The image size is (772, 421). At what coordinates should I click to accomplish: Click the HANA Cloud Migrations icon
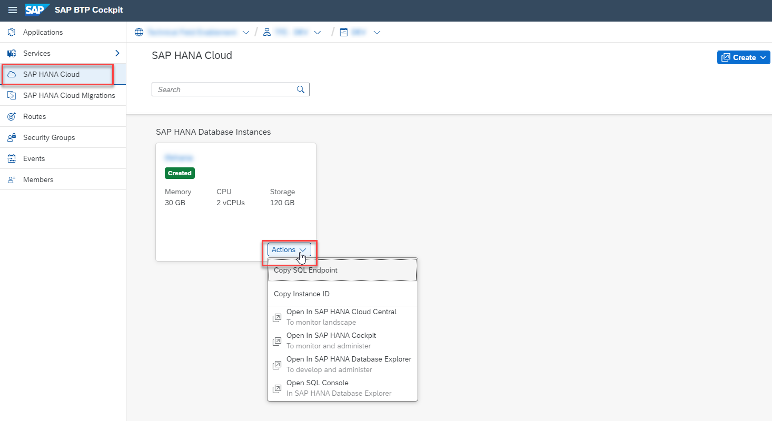(x=12, y=95)
